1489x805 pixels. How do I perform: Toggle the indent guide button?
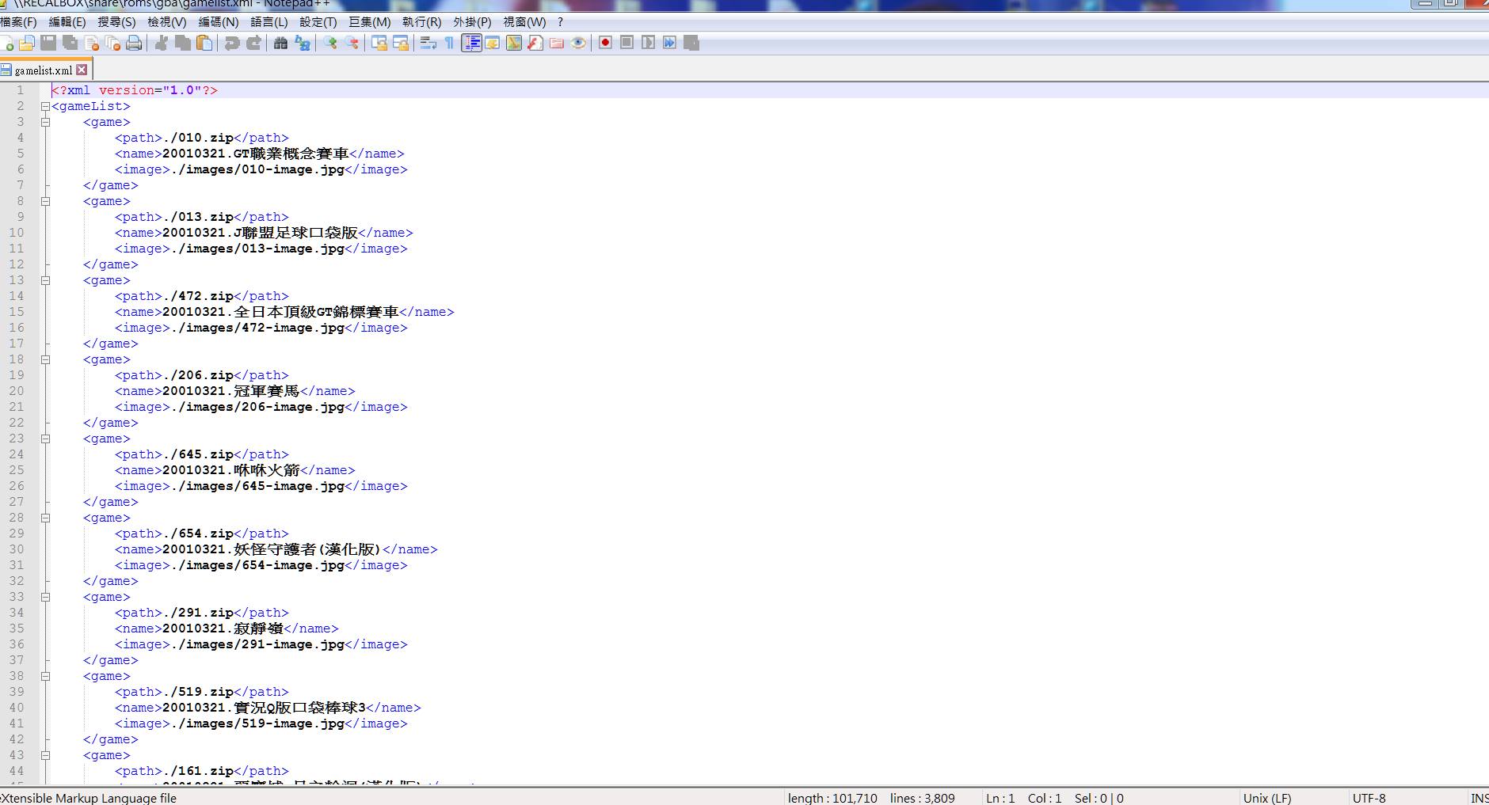point(471,43)
